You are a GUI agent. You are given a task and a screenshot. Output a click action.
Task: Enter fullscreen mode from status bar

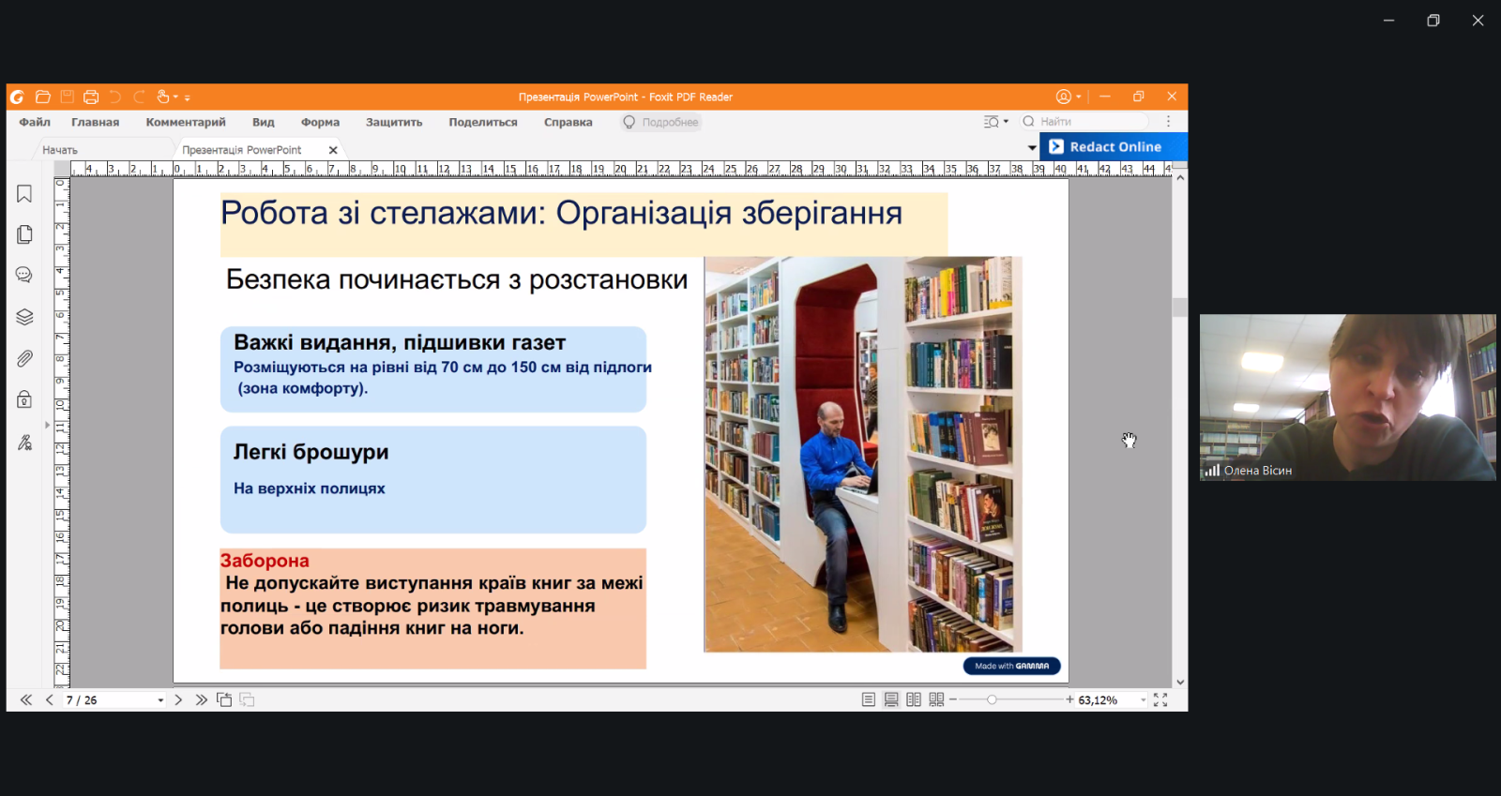1160,700
